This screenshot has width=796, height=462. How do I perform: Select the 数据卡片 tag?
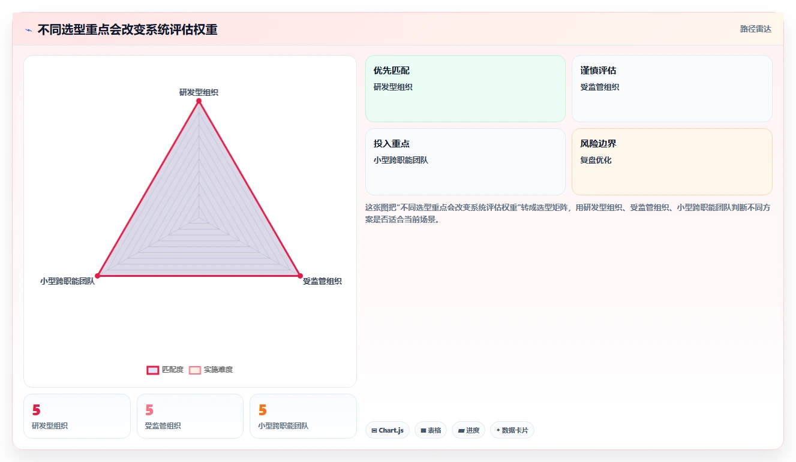click(512, 430)
